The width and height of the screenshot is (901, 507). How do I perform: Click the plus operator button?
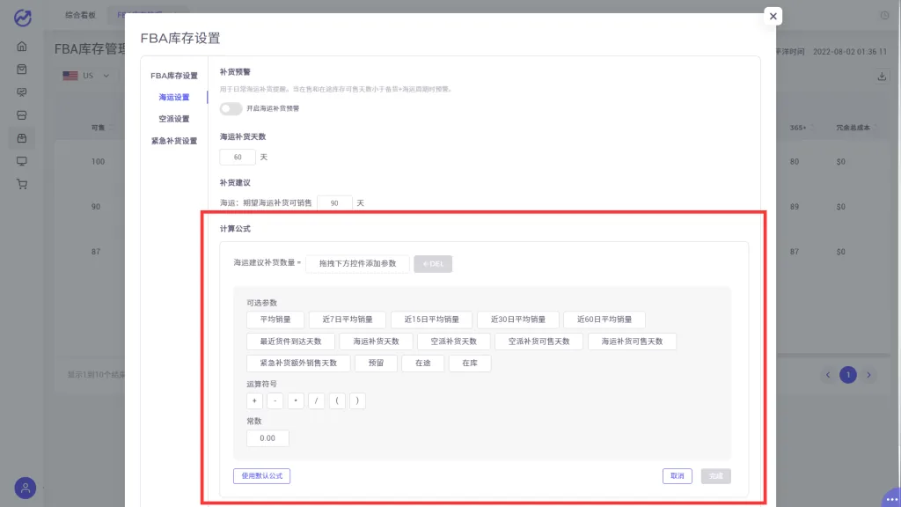coord(254,400)
